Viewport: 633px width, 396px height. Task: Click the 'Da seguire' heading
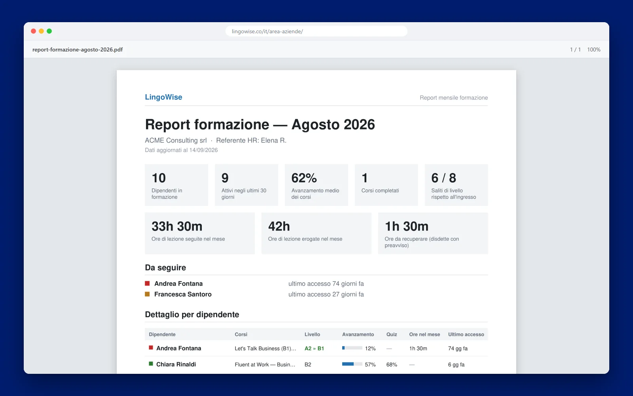(165, 268)
